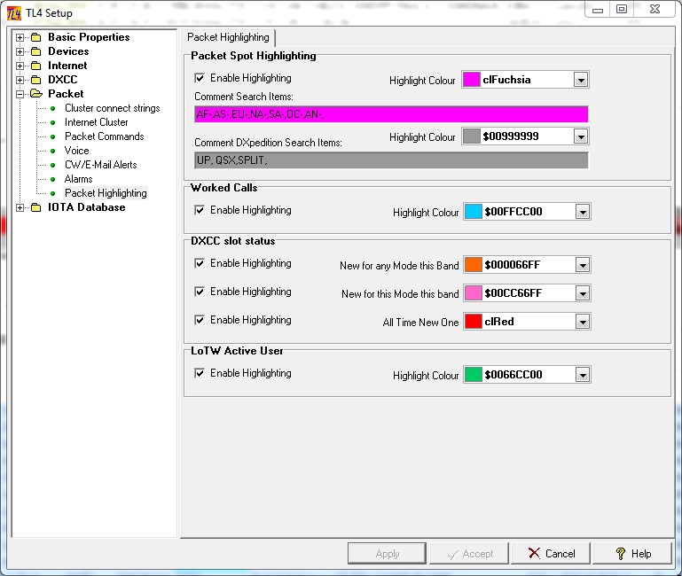Open the clRed colour dropdown arrow

point(583,323)
